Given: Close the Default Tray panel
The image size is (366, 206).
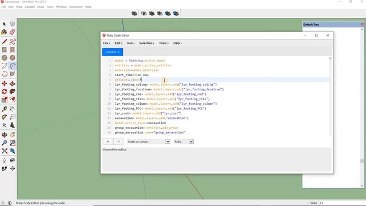Looking at the screenshot, I should pyautogui.click(x=362, y=25).
